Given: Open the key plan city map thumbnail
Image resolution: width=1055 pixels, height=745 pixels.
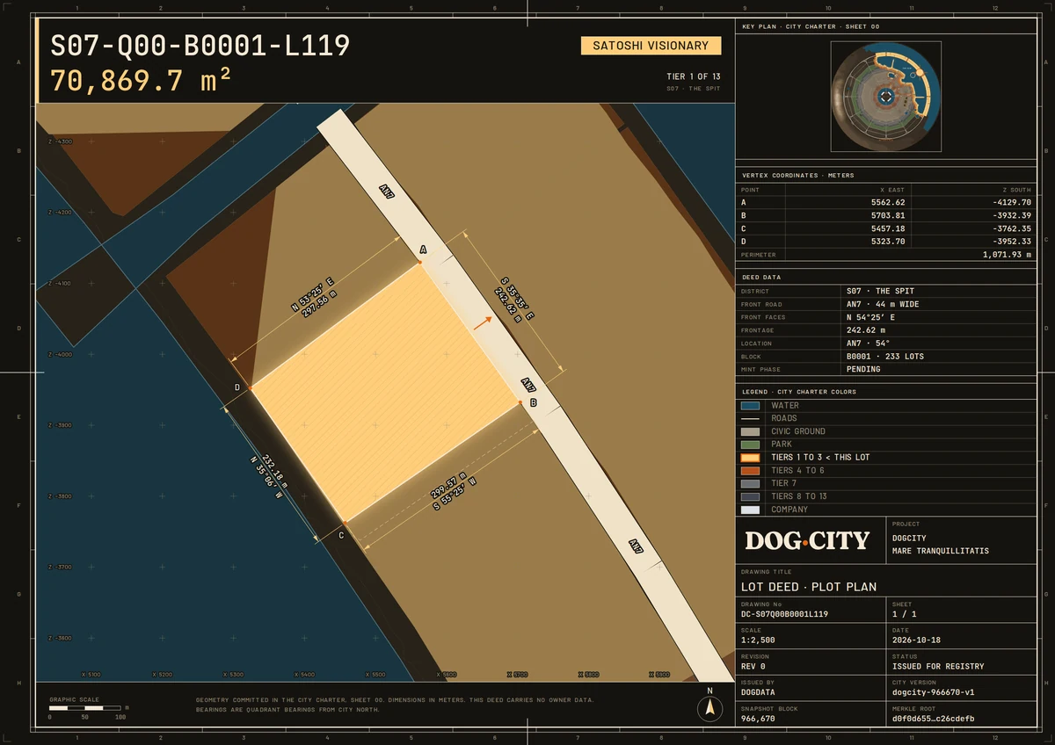Looking at the screenshot, I should point(886,97).
